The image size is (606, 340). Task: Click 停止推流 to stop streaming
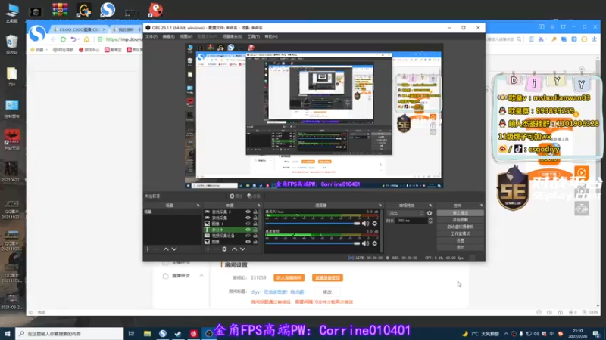[460, 213]
